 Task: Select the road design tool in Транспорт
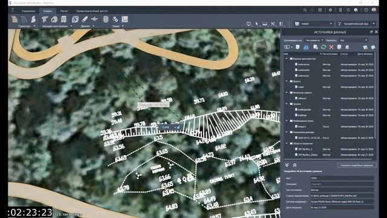point(15,19)
